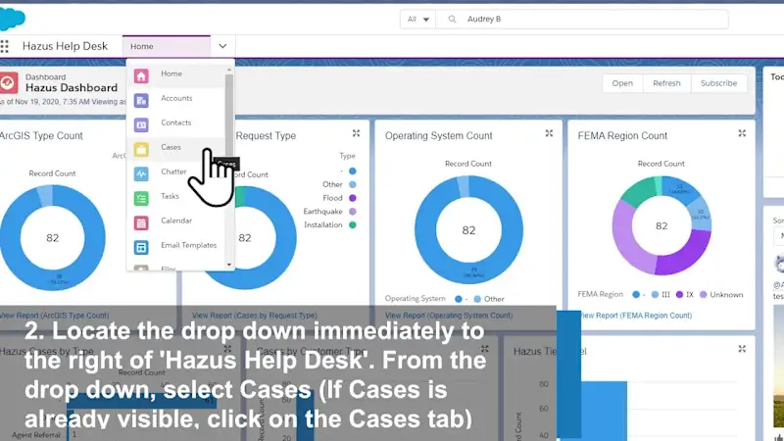Click the Open dashboard button
784x441 pixels.
(x=622, y=83)
